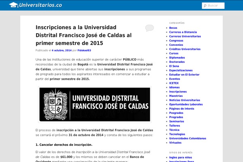Image resolution: width=243 pixels, height=162 pixels.
Task: Open Noticias Universitarias category
Action: pos(184,100)
